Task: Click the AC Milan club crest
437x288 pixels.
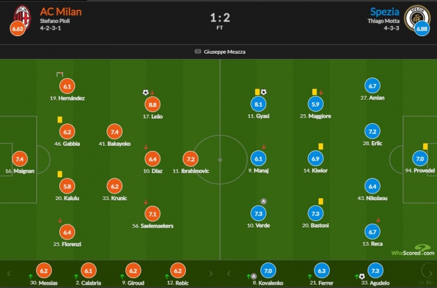Action: (22, 17)
